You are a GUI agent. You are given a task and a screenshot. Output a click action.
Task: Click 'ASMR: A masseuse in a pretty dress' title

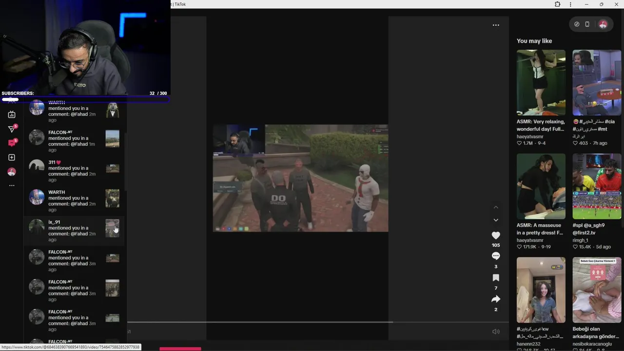[540, 229]
